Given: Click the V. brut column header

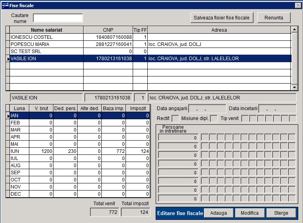Looking at the screenshot, I should pos(41,109).
